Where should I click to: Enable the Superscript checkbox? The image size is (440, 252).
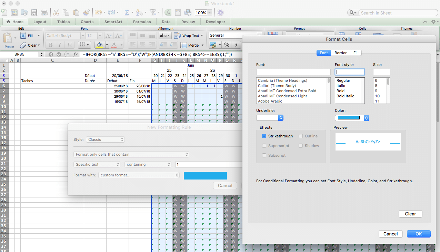[264, 146]
